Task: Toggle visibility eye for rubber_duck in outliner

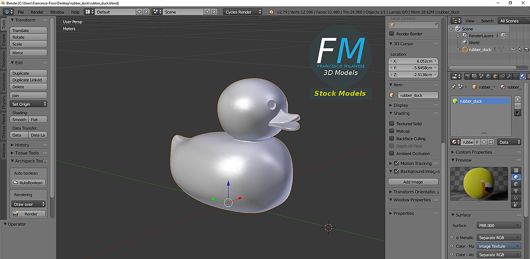Action: click(x=513, y=49)
